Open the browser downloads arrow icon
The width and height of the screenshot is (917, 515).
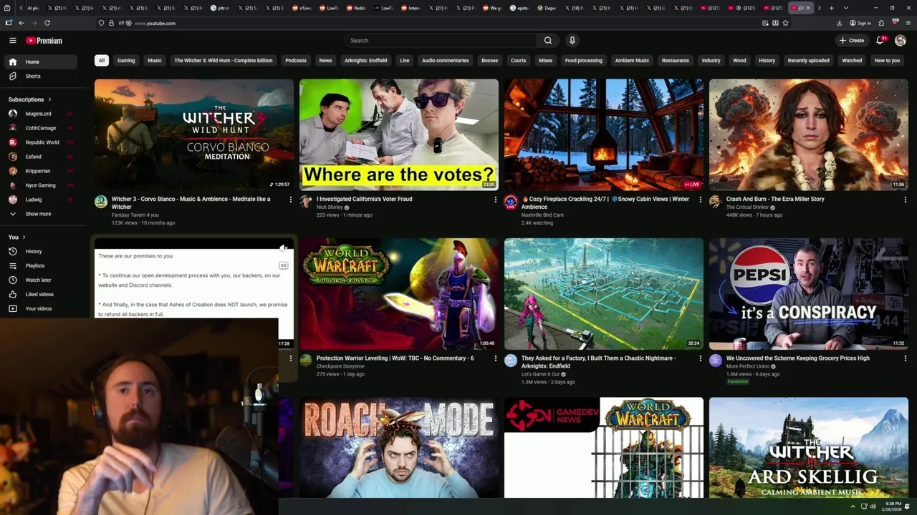[840, 23]
